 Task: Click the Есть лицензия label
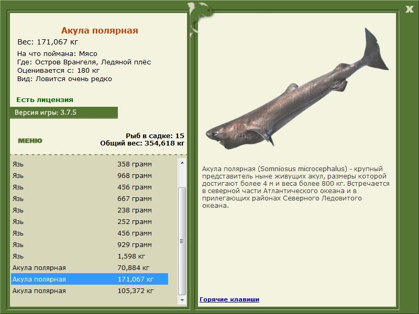tap(45, 99)
